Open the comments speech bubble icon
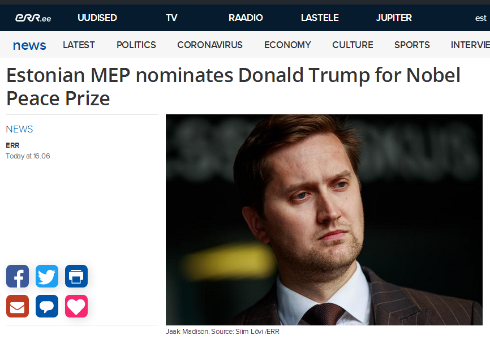Screen dimensions: 490x339 [x=47, y=306]
